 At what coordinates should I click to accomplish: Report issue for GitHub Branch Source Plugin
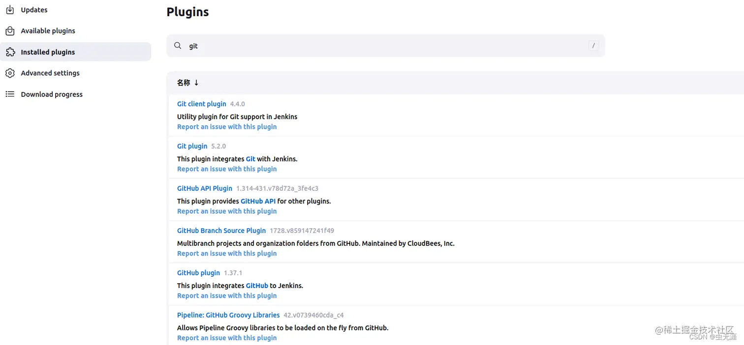tap(227, 254)
